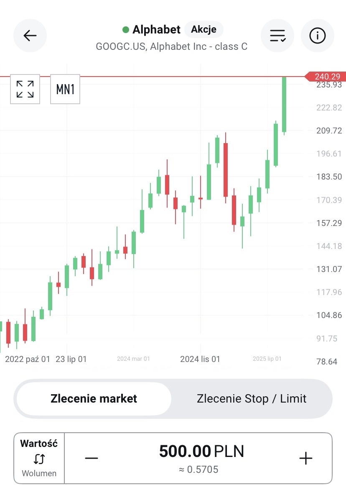Click the 2022 paź 01 date axis label

(28, 359)
